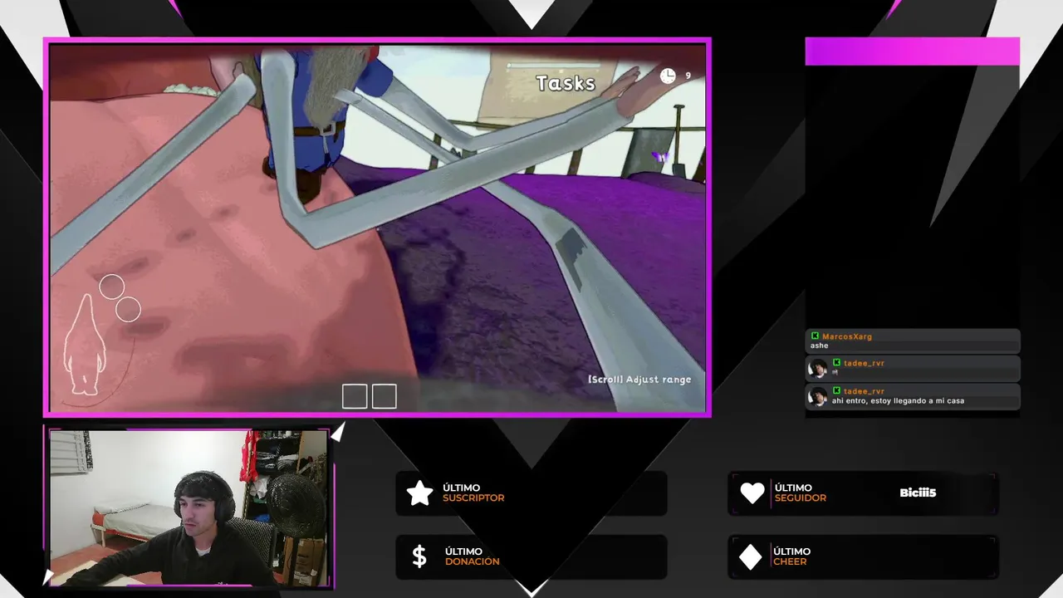Click the clock timer icon beside Tasks
The width and height of the screenshot is (1063, 598).
(x=668, y=76)
